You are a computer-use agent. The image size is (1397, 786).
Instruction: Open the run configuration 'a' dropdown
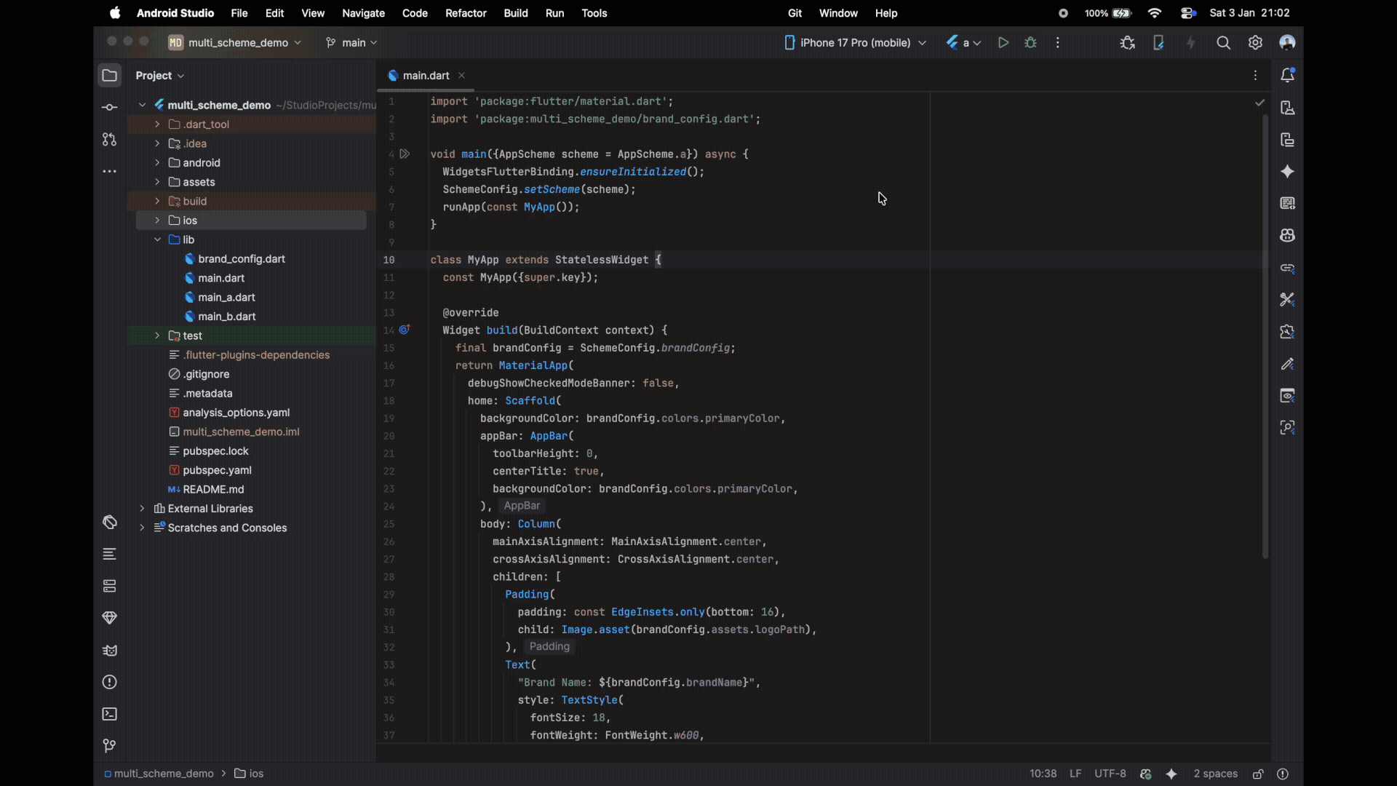pyautogui.click(x=963, y=43)
